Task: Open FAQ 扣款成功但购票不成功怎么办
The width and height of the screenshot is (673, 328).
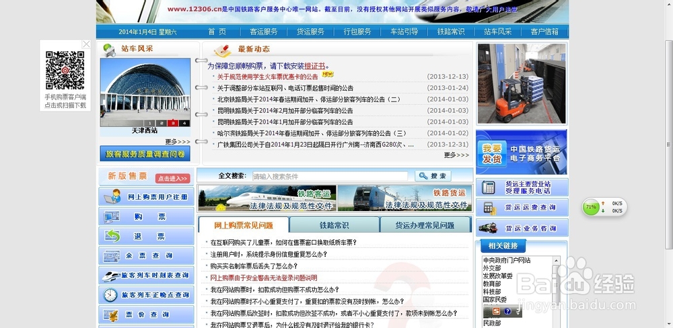Action: tap(275, 290)
